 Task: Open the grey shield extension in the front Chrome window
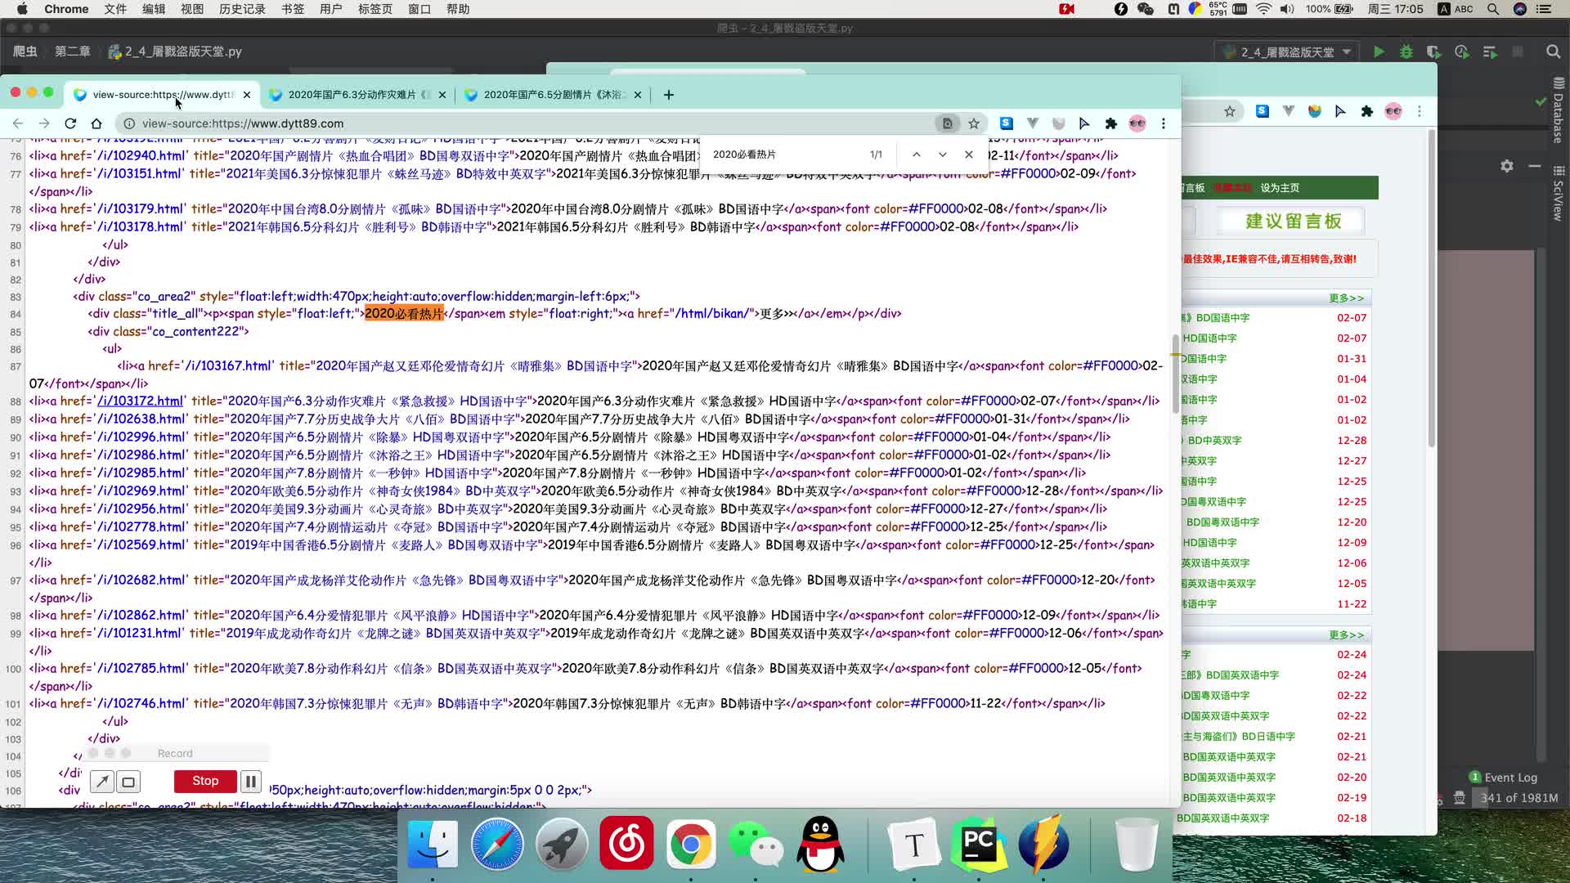point(1059,123)
